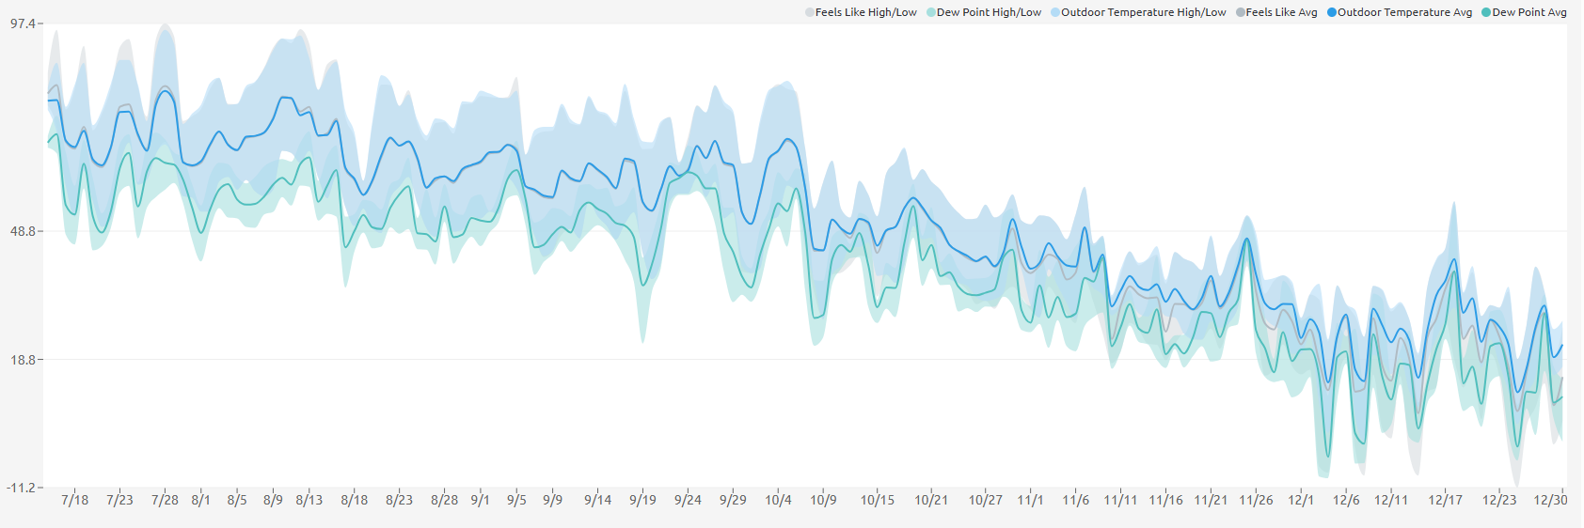Screen dimensions: 1584x528
Task: Click the Outdoor Temperature High/Low legend dot
Action: (1055, 12)
